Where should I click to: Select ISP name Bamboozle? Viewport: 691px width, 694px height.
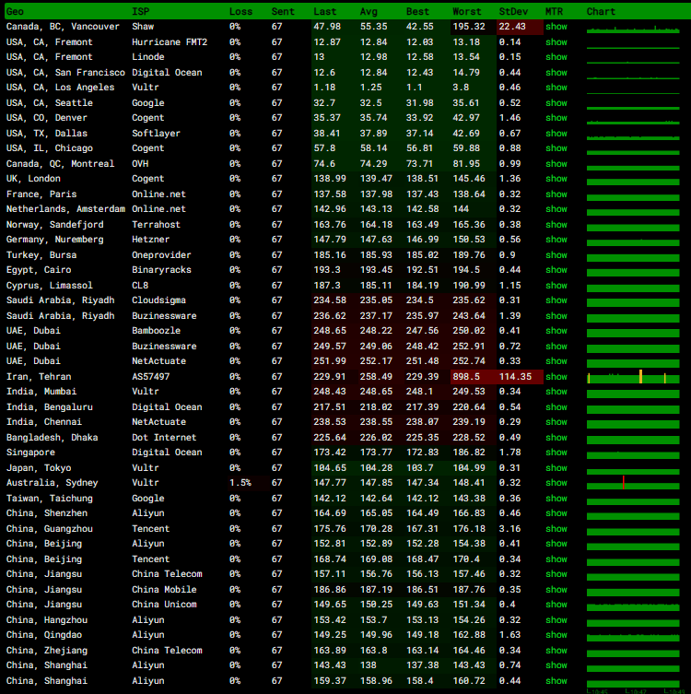156,331
